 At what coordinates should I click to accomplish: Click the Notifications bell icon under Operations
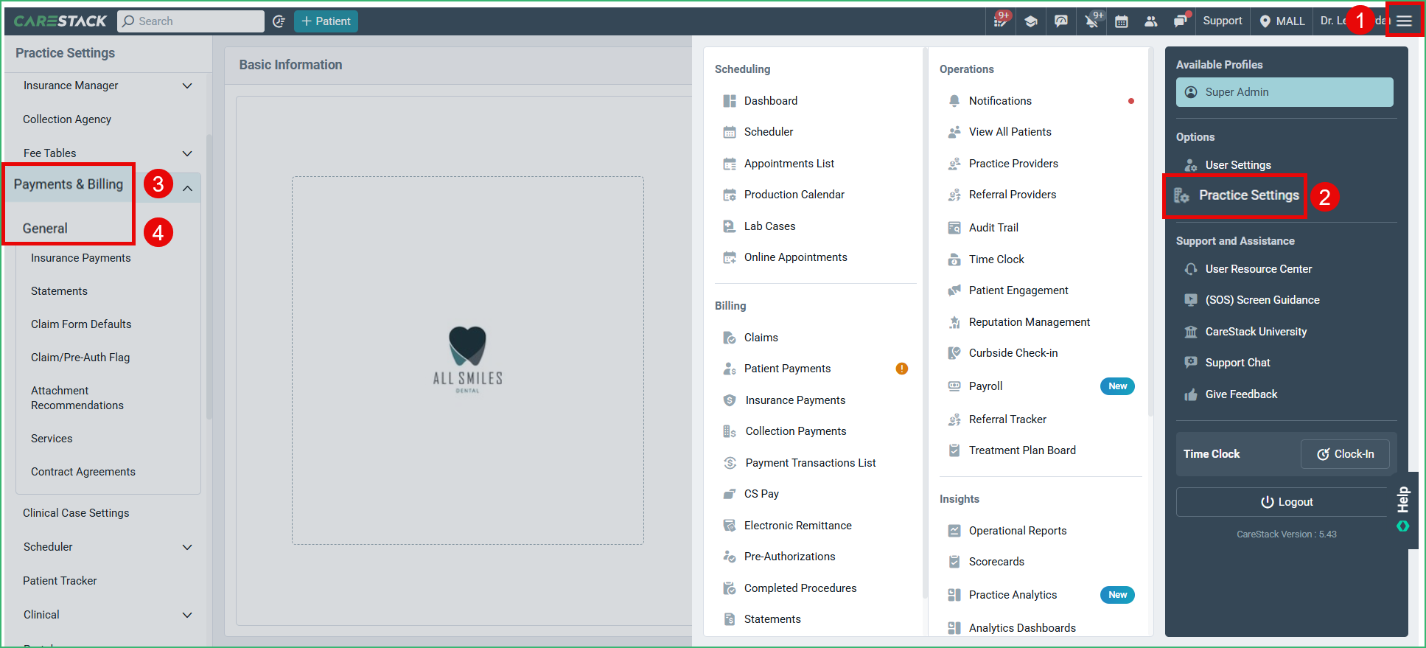click(954, 101)
